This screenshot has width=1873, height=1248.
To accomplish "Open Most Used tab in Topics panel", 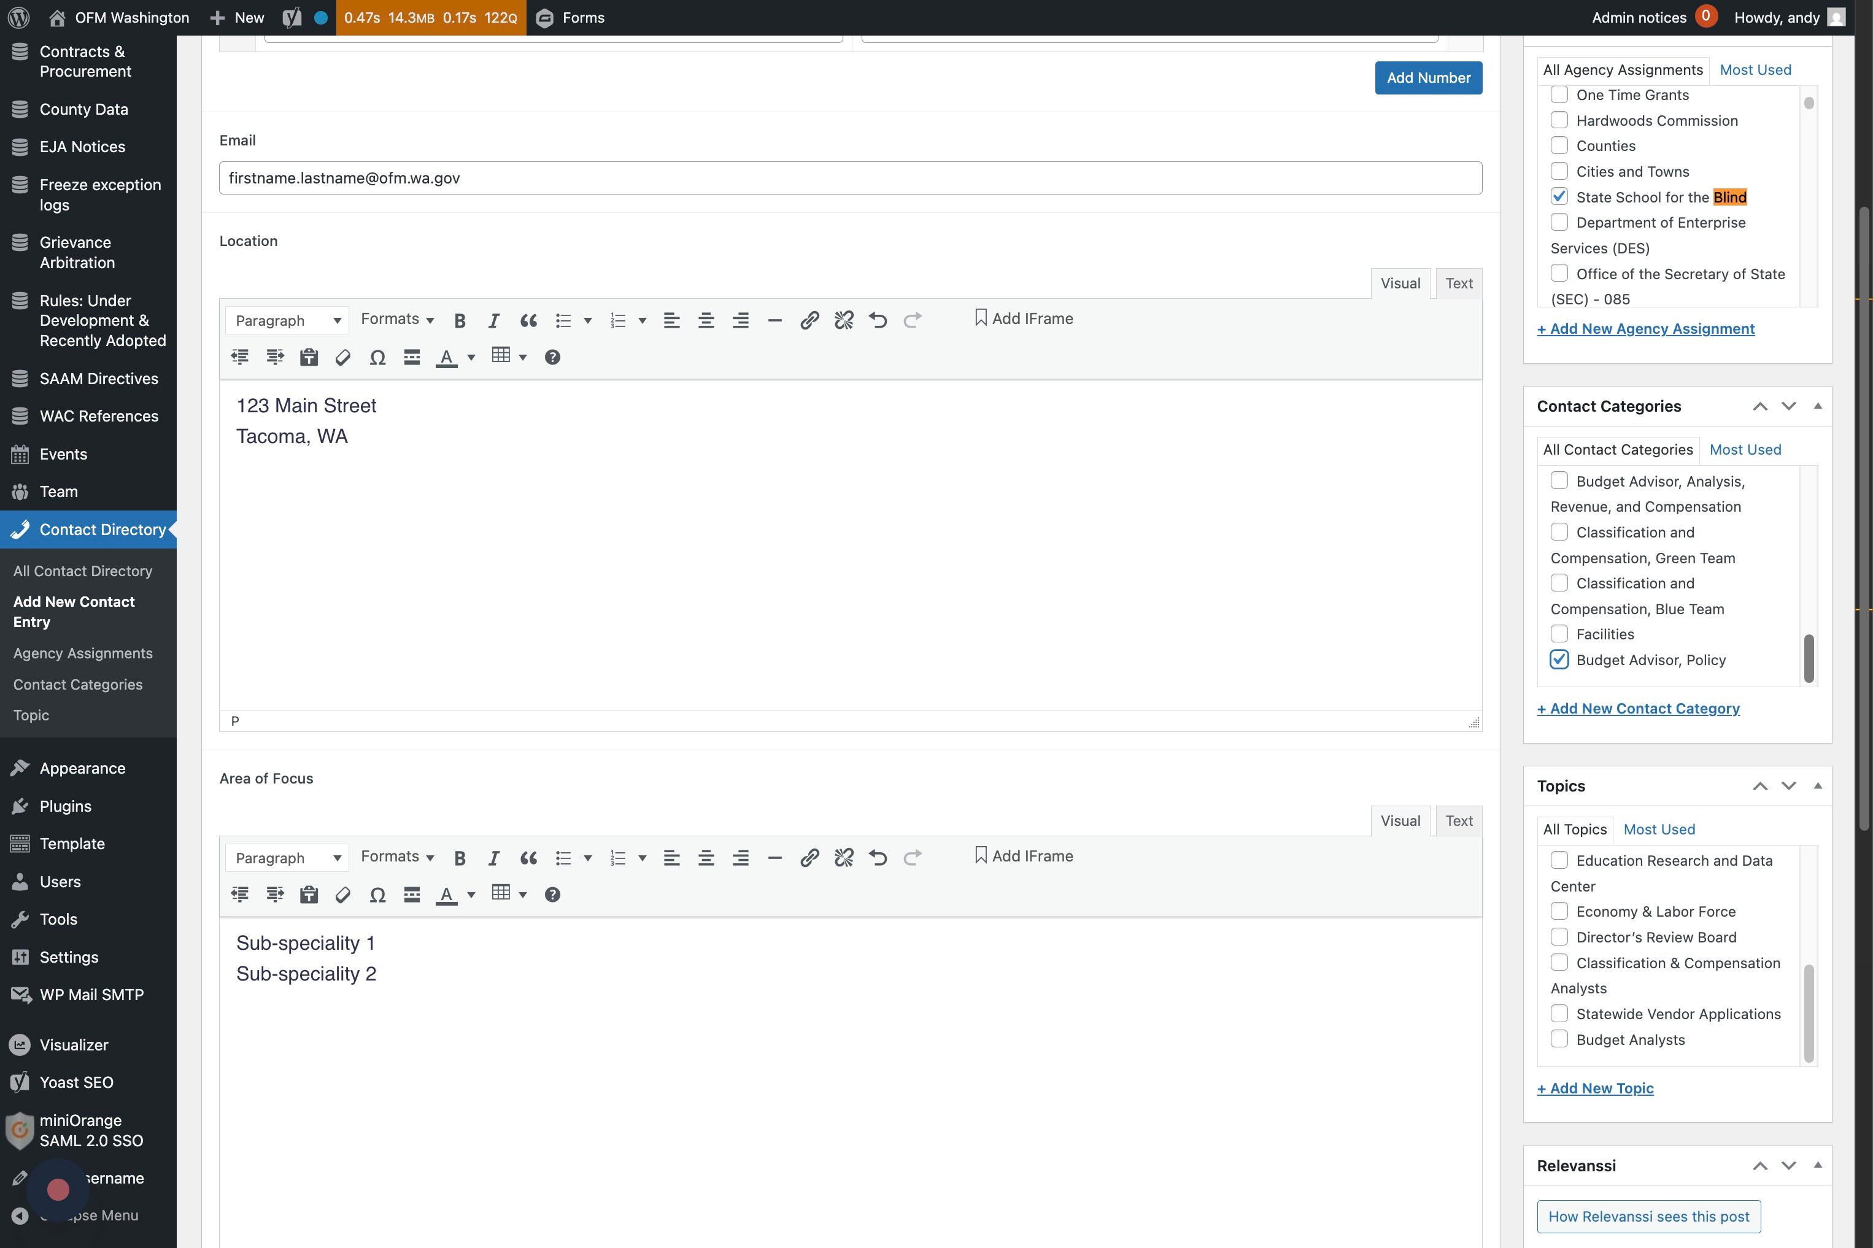I will [1659, 830].
